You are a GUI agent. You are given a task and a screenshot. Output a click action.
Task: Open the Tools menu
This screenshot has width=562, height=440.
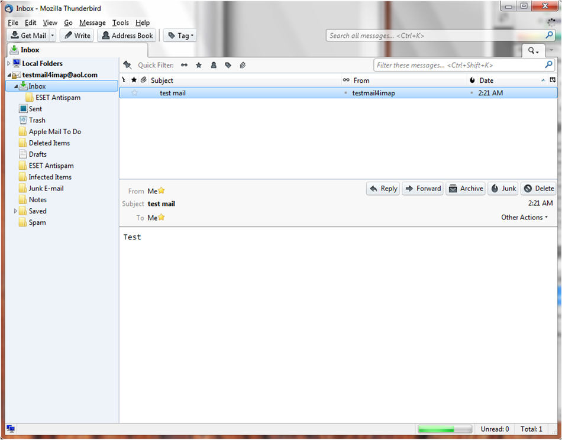click(121, 22)
